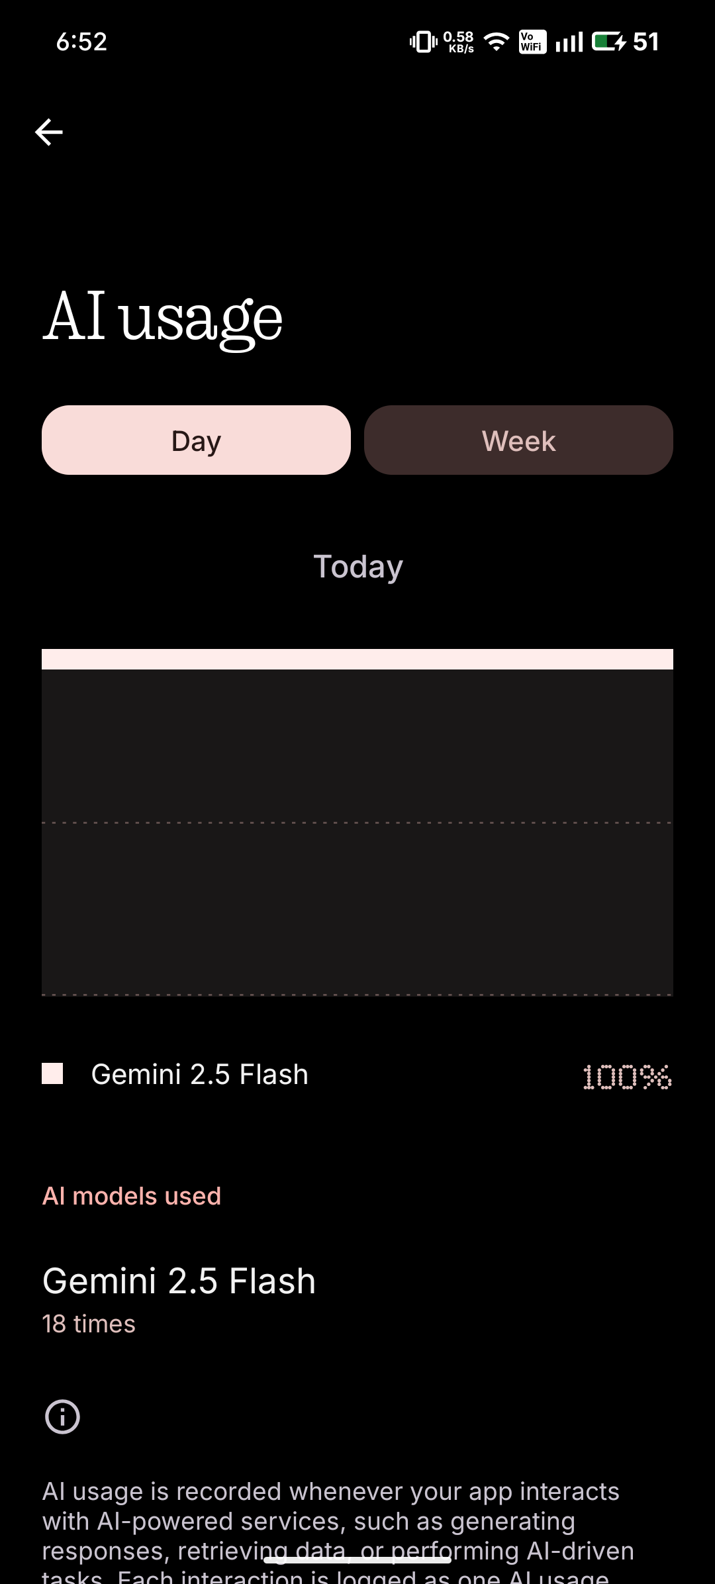Tap the Gemini 2.5 Flash legend label
715x1584 pixels.
[199, 1074]
